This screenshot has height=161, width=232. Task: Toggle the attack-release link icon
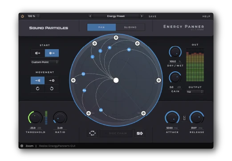(184, 118)
